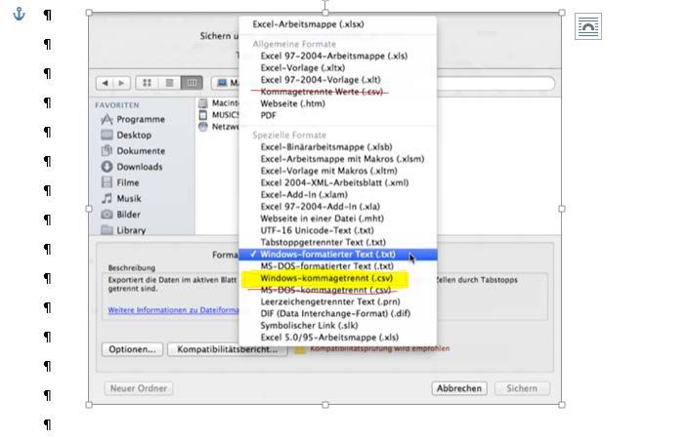The image size is (689, 439).
Task: Open the layout options icon beside the image
Action: 587,27
